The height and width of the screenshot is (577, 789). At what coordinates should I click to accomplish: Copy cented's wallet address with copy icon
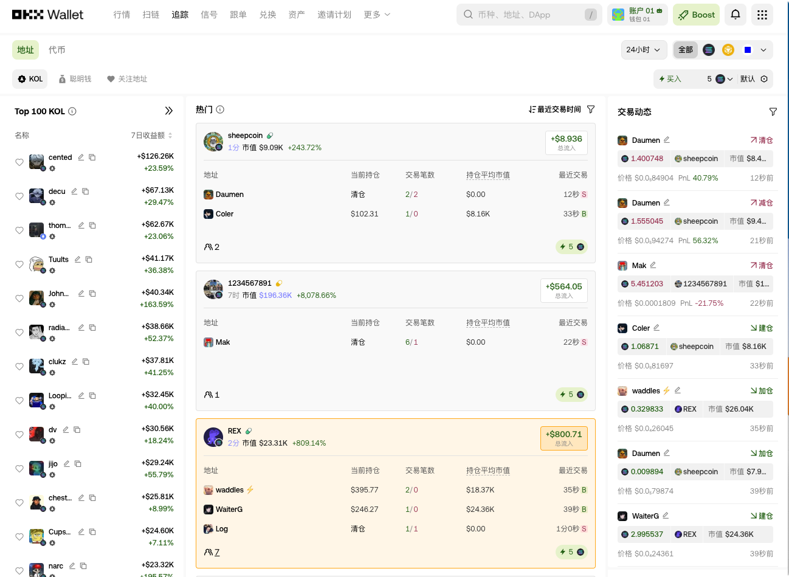92,157
